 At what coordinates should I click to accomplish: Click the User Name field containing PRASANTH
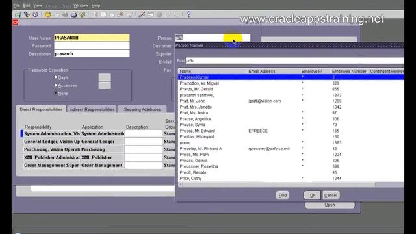point(92,38)
